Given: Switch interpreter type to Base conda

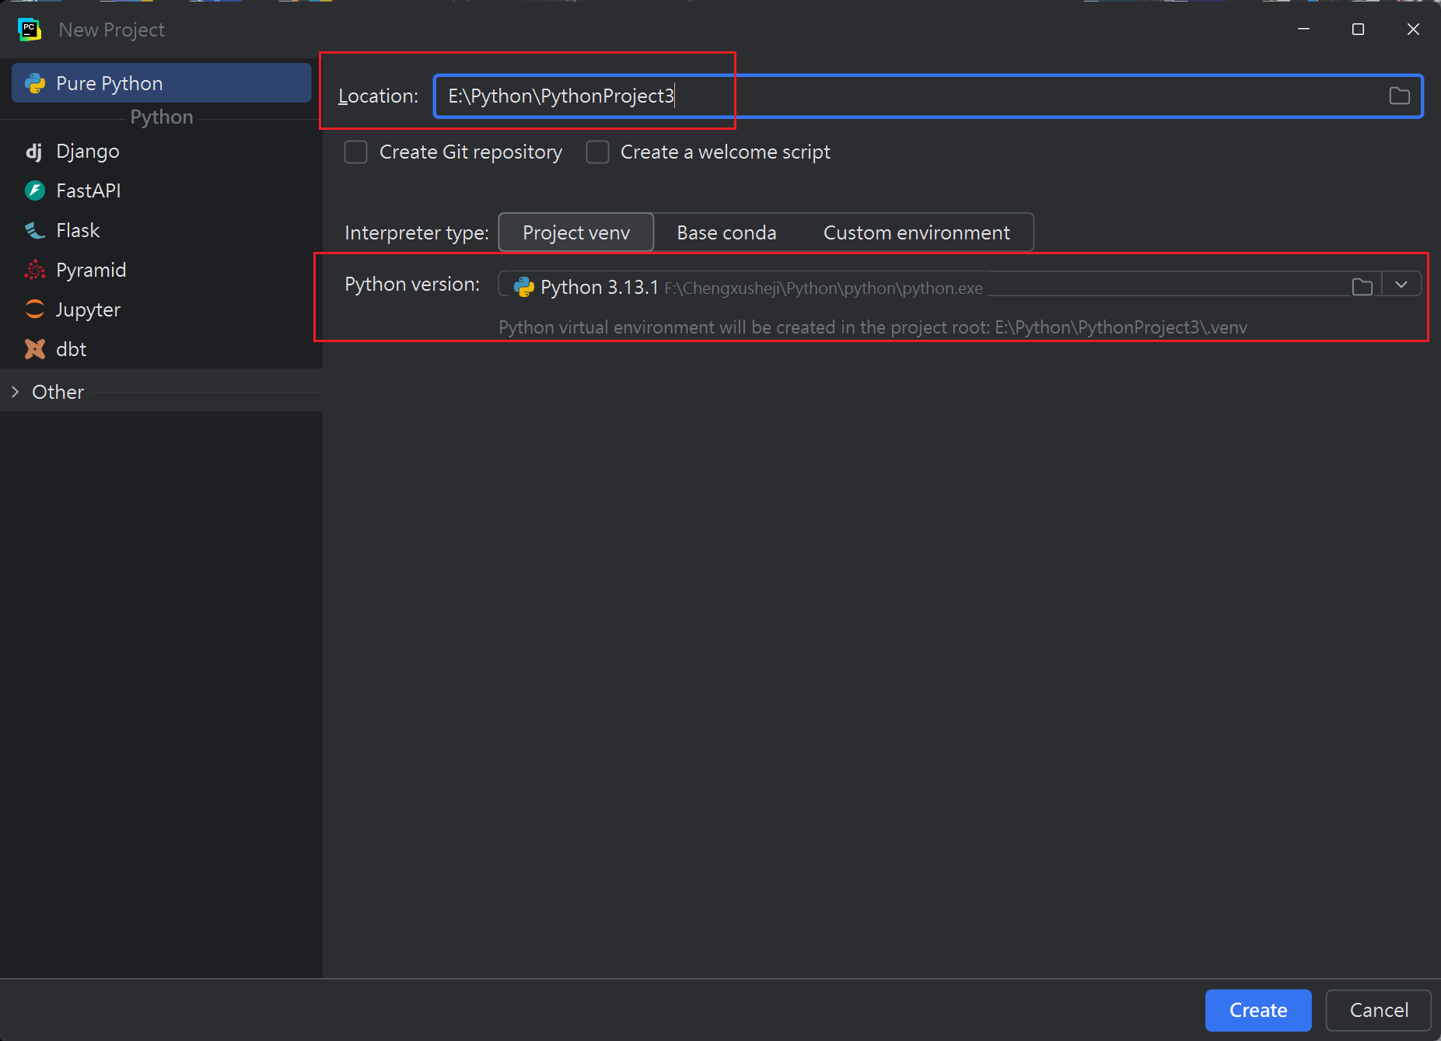Looking at the screenshot, I should [726, 232].
